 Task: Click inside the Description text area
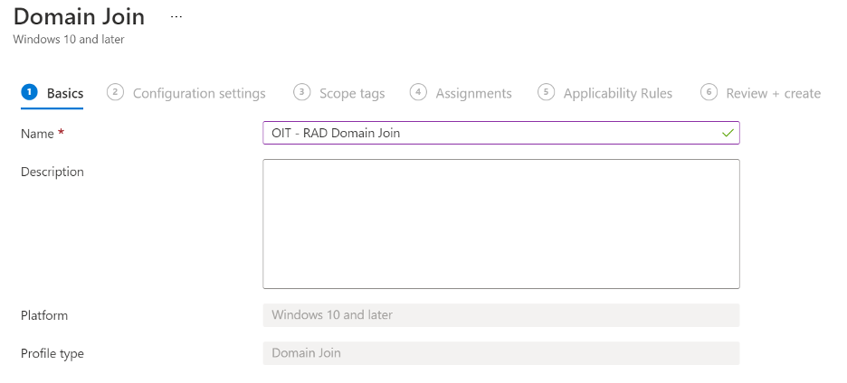[500, 223]
